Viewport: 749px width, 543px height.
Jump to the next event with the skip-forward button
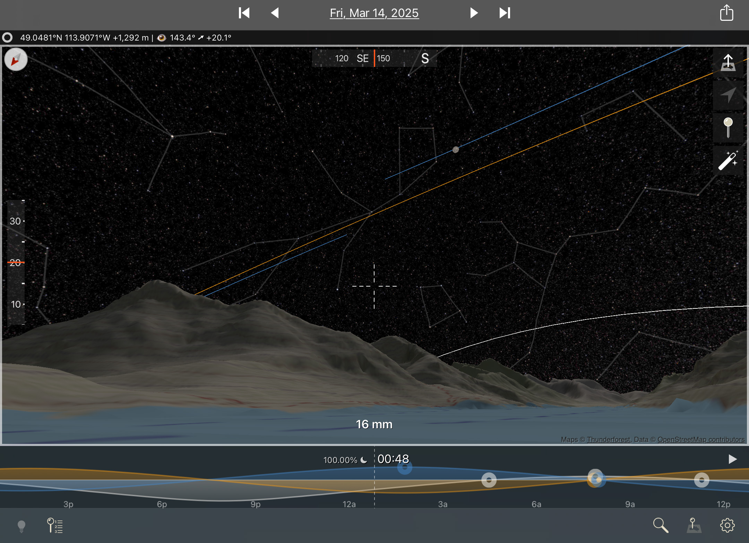click(x=505, y=13)
